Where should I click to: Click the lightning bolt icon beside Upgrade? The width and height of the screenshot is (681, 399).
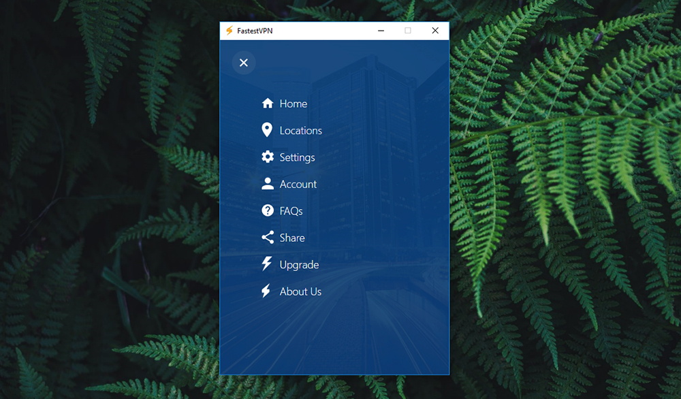tap(267, 264)
